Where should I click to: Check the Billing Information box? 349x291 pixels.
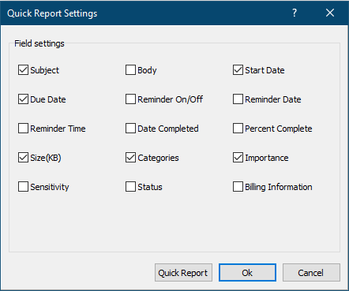pos(238,187)
